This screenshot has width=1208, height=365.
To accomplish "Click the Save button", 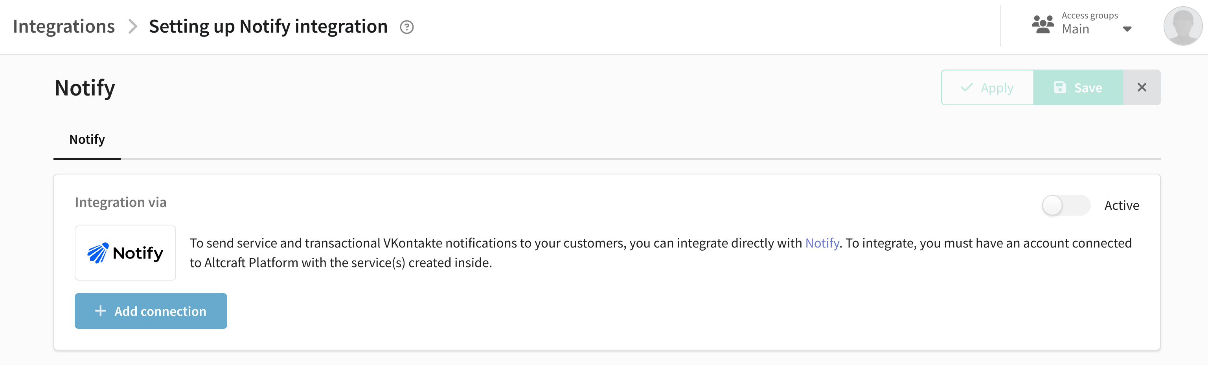I will coord(1078,88).
